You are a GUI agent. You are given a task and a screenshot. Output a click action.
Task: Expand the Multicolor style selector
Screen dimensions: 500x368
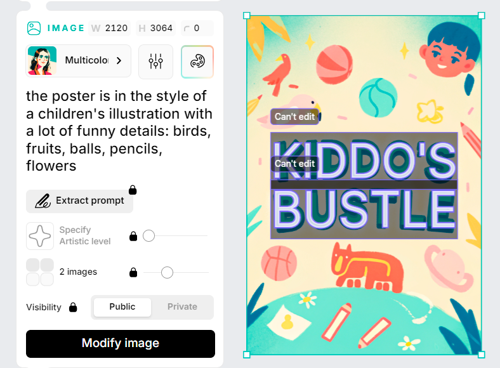(79, 61)
